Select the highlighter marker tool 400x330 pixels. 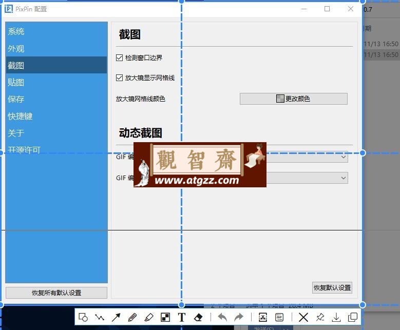pos(149,318)
